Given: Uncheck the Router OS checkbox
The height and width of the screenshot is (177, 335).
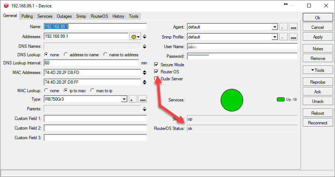Looking at the screenshot, I should (156, 71).
